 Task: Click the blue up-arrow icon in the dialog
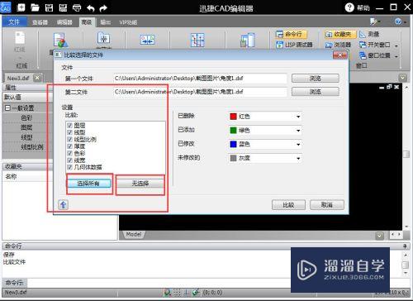point(64,205)
